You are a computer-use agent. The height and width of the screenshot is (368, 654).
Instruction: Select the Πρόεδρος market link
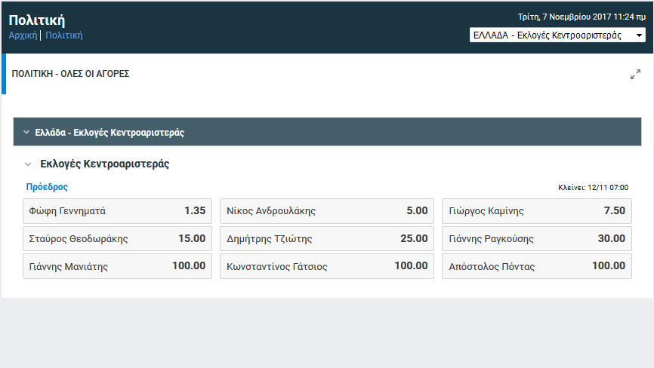(47, 187)
